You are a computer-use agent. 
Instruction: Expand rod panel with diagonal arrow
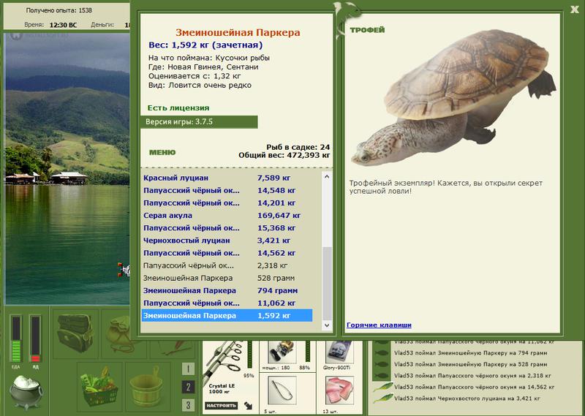[x=248, y=405]
